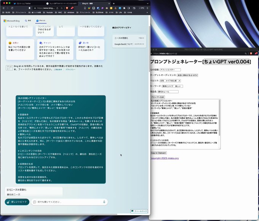Reload the Bing page

12,8
